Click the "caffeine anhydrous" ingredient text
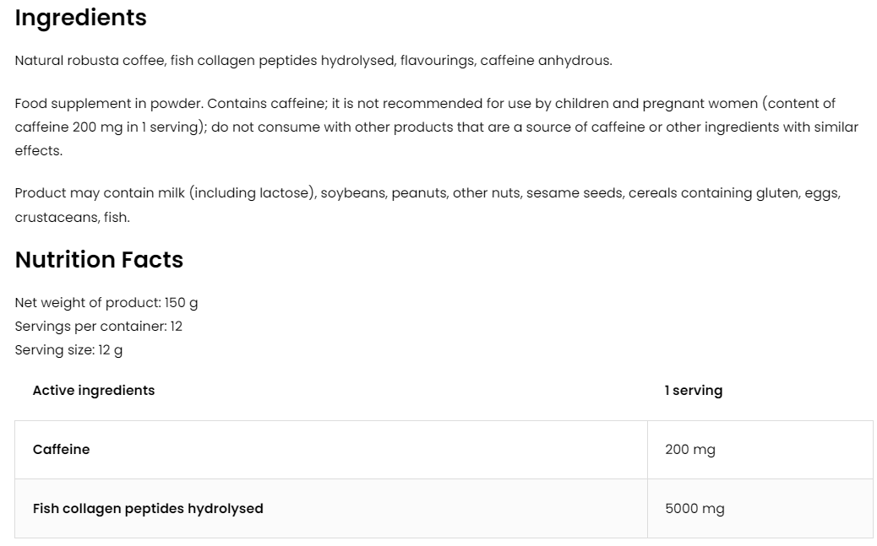 click(x=545, y=61)
